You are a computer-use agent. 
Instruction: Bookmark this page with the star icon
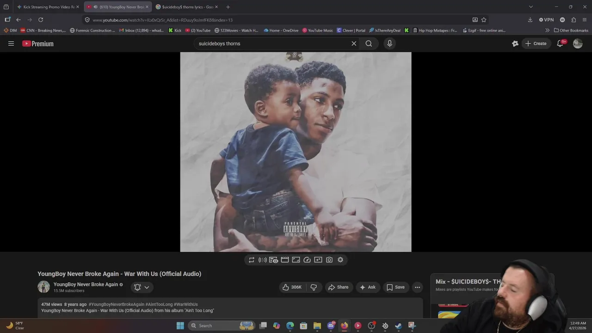pos(484,20)
